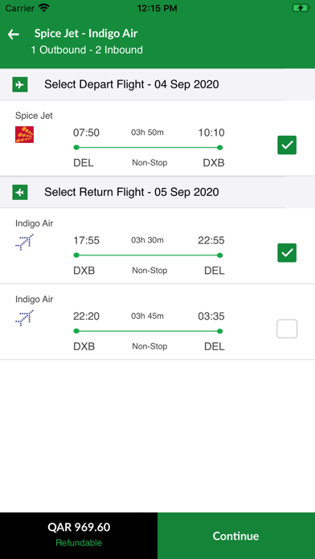Check the Indigo Air 22:20 flight checkbox

pyautogui.click(x=287, y=328)
